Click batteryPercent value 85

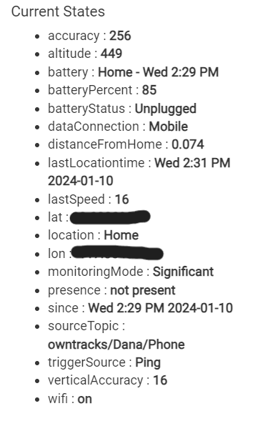(149, 90)
